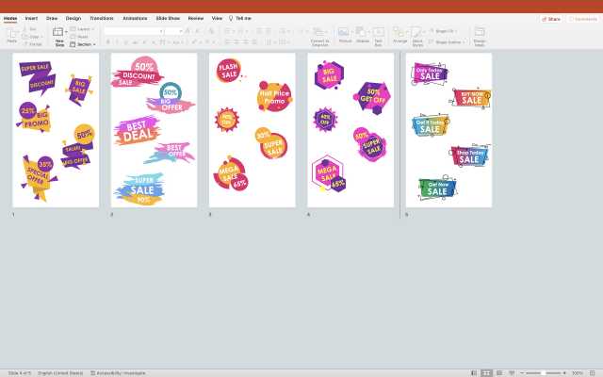The width and height of the screenshot is (603, 377).
Task: Select slide 3 thumbnail with Flash Sale
Action: click(252, 129)
